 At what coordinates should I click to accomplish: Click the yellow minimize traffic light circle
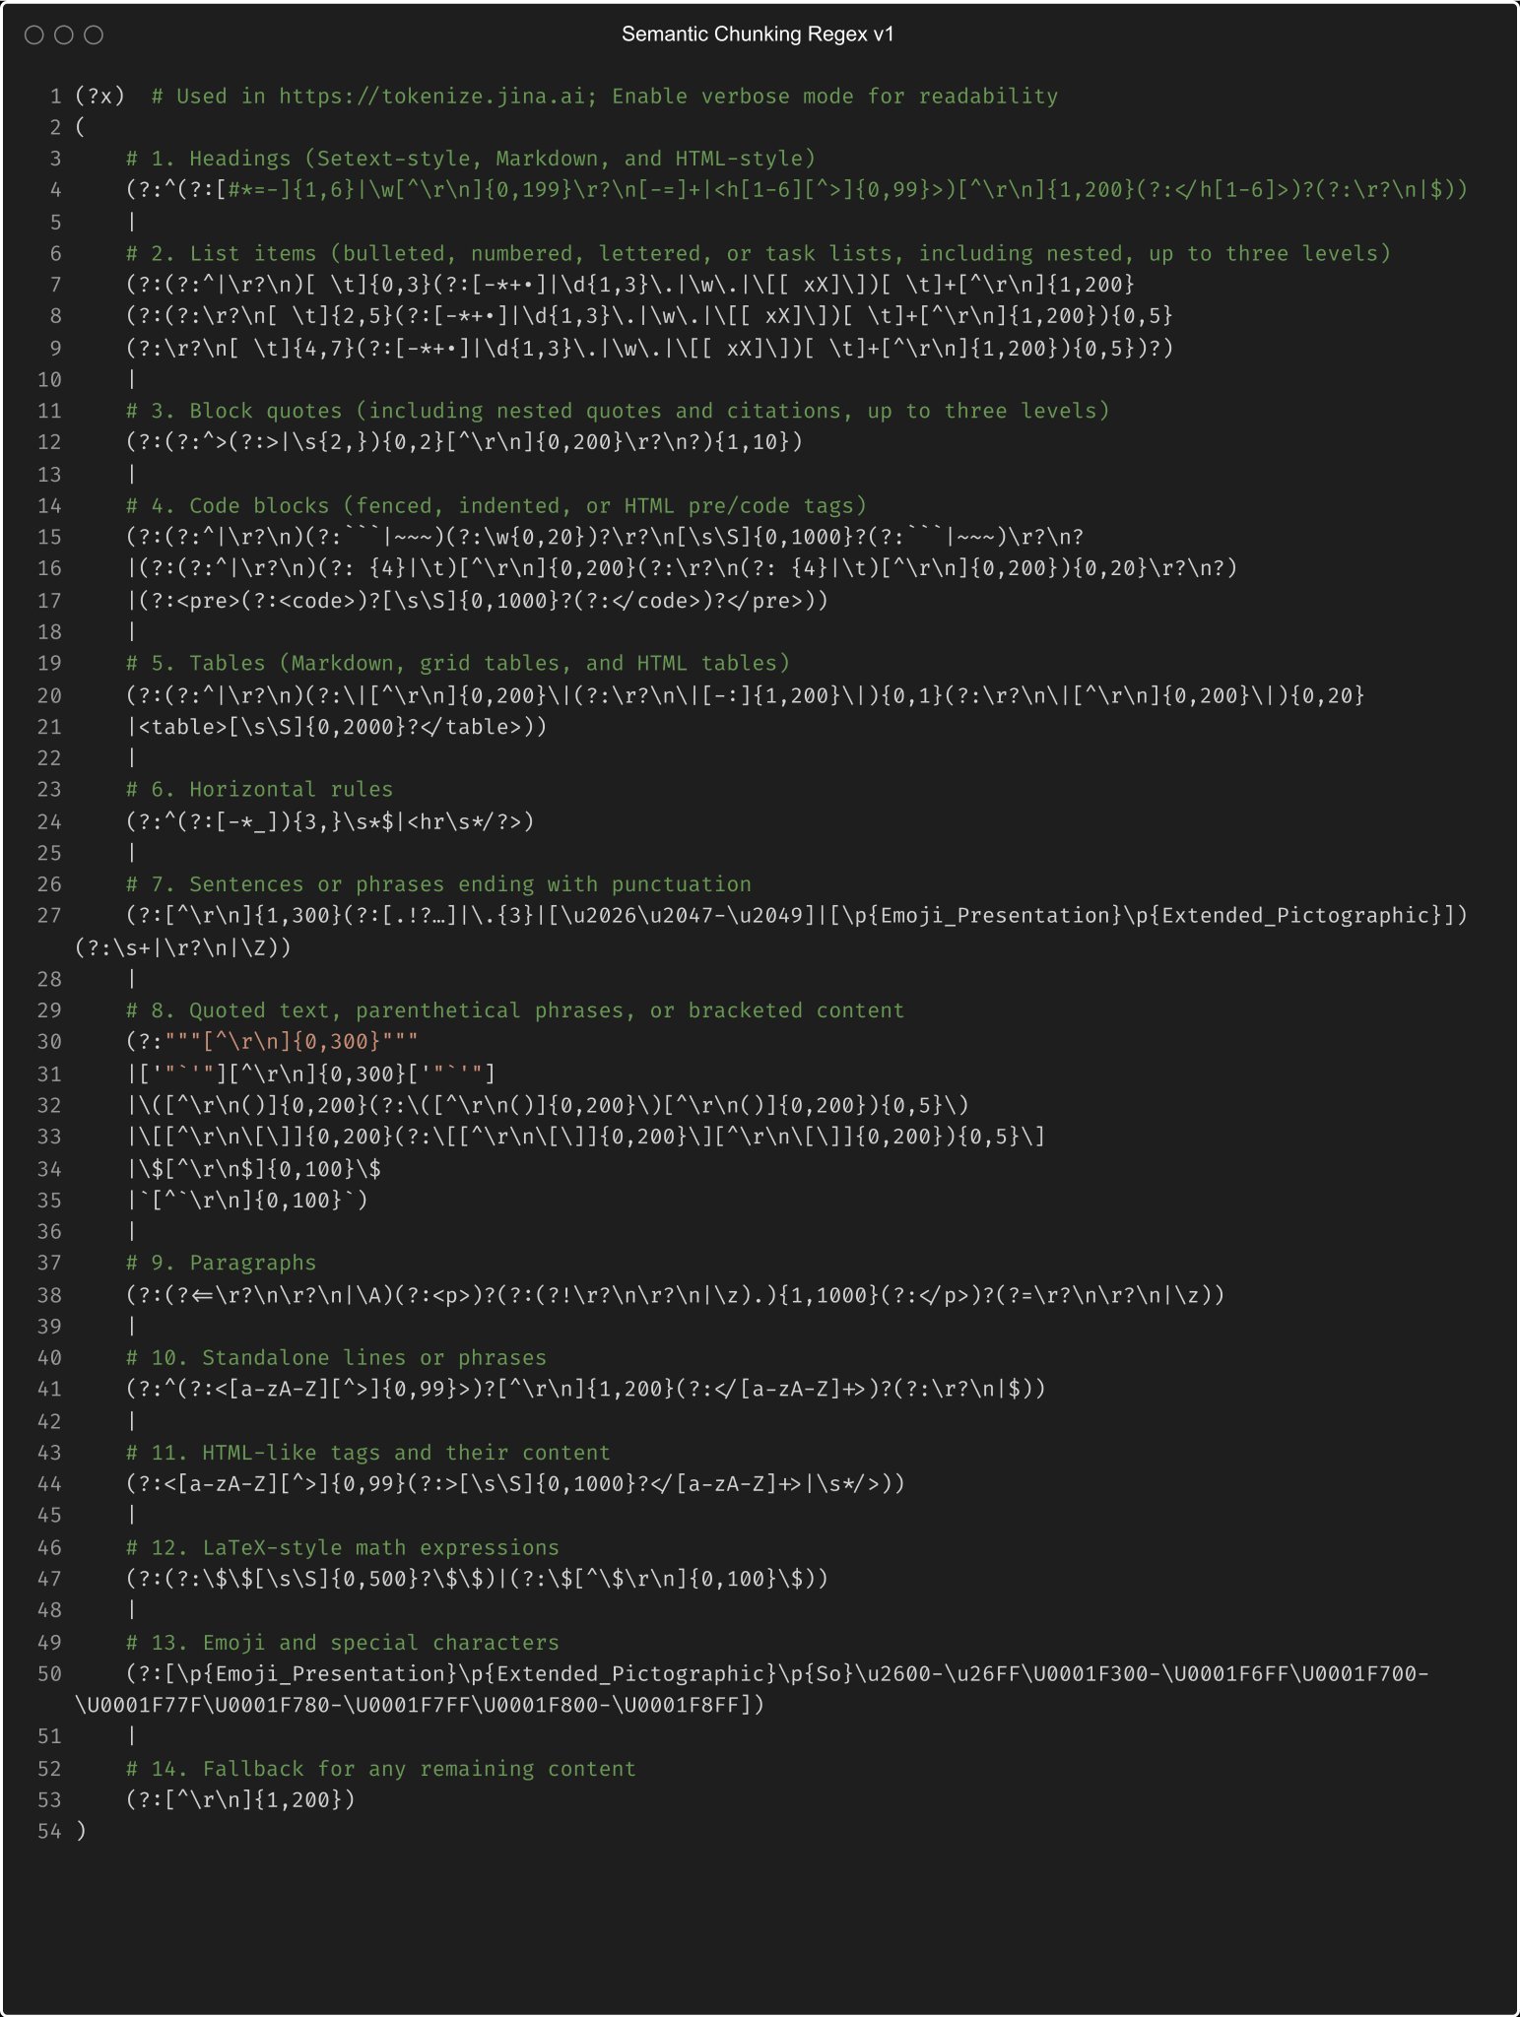point(62,35)
